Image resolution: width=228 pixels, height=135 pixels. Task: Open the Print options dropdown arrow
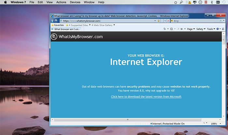point(185,29)
